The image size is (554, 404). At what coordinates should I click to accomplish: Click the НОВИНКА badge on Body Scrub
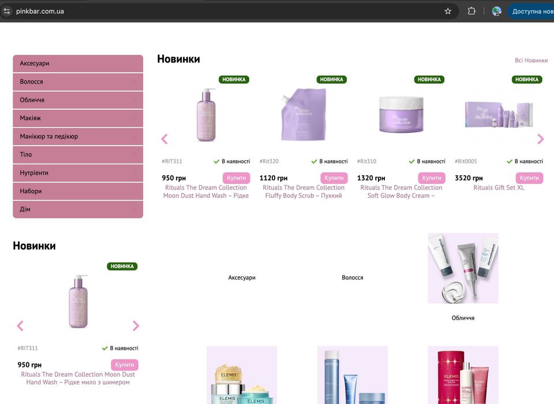pyautogui.click(x=331, y=80)
